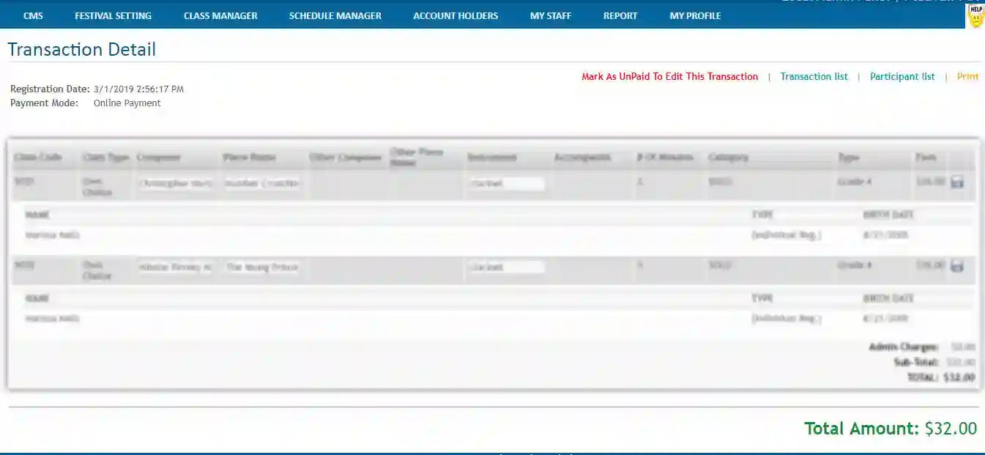Screen dimensions: 985x455
Task: Click the Help face icon
Action: point(975,15)
